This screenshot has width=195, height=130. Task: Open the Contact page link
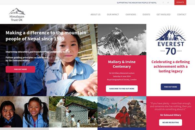[x=182, y=15]
